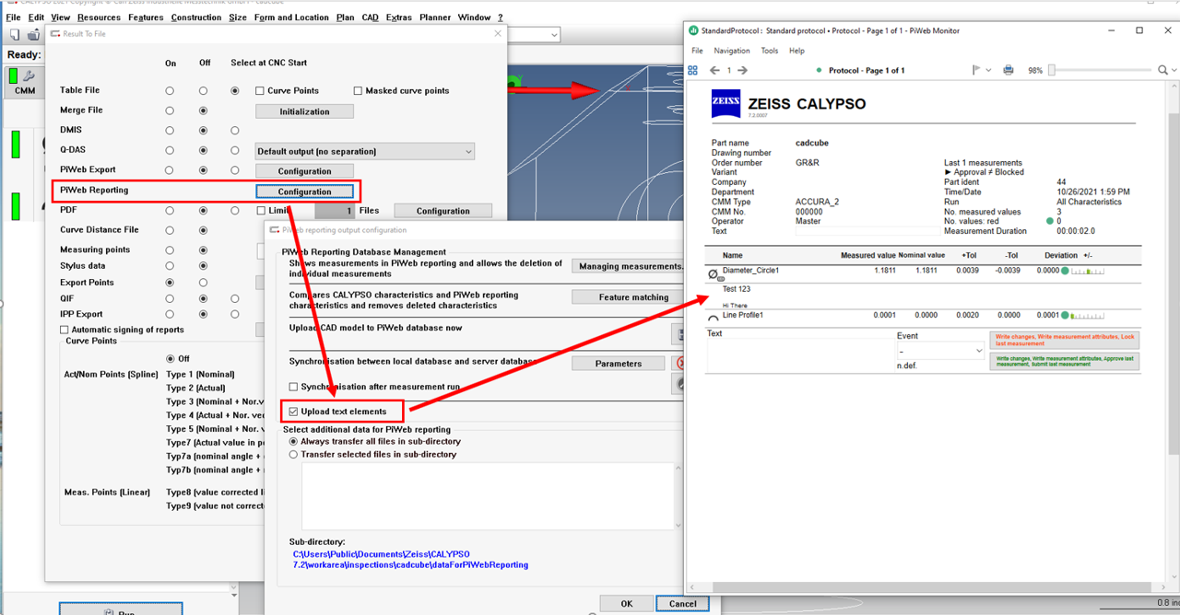
Task: Click the orange 'Lock last measurement' button
Action: pyautogui.click(x=1065, y=341)
